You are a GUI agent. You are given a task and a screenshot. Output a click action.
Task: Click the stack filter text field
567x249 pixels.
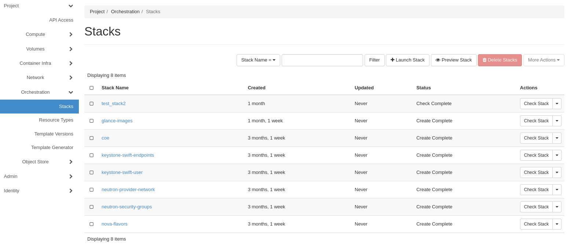pyautogui.click(x=322, y=60)
